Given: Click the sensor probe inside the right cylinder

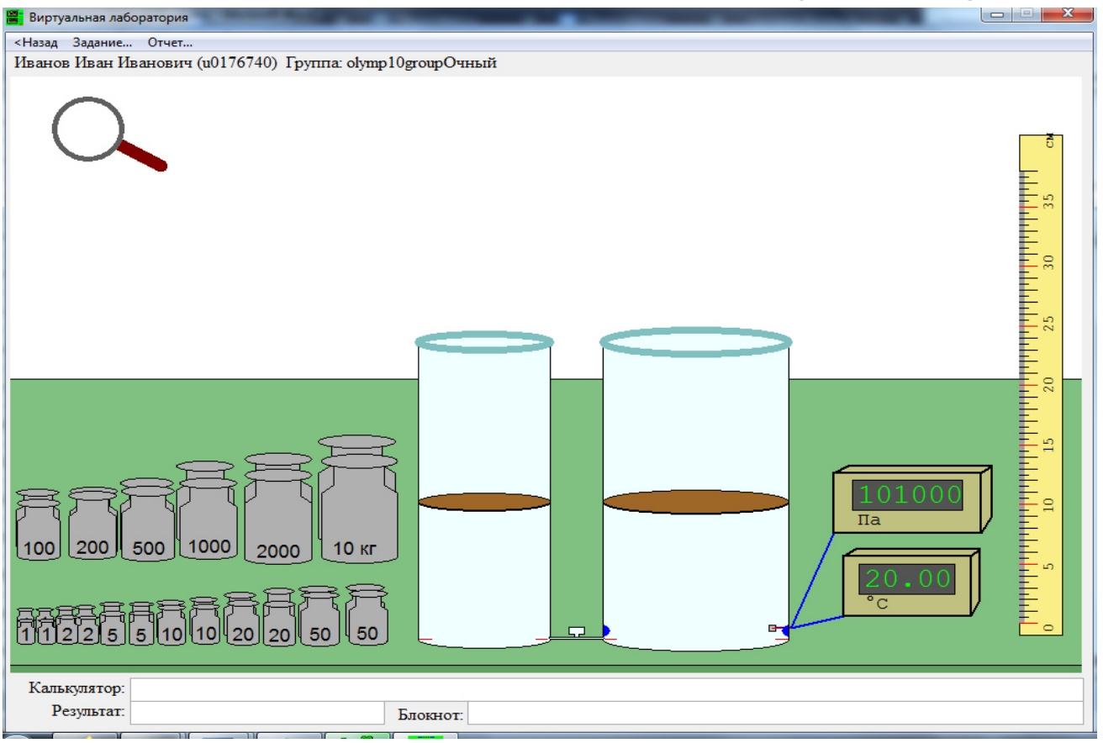Looking at the screenshot, I should tap(773, 628).
